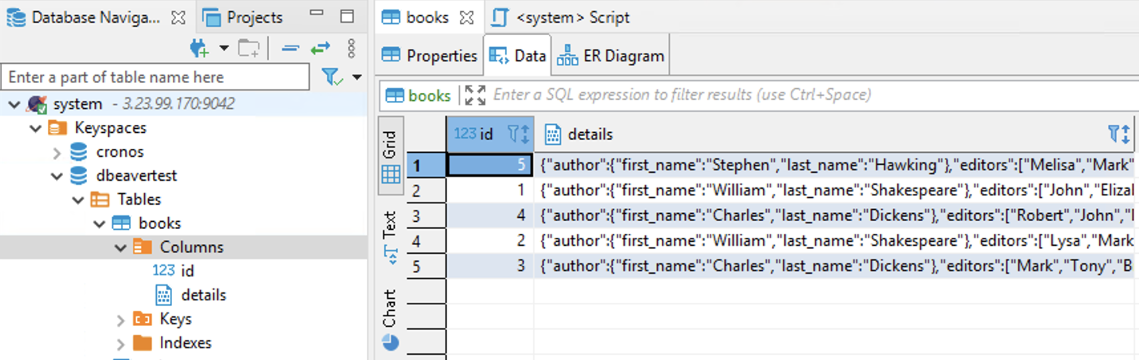
Task: Select the cronos keyspace item
Action: coord(120,152)
